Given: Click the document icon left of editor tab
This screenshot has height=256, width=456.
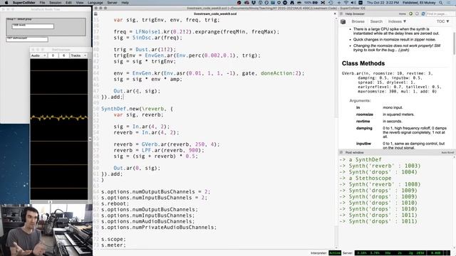Looking at the screenshot, I should [95, 14].
